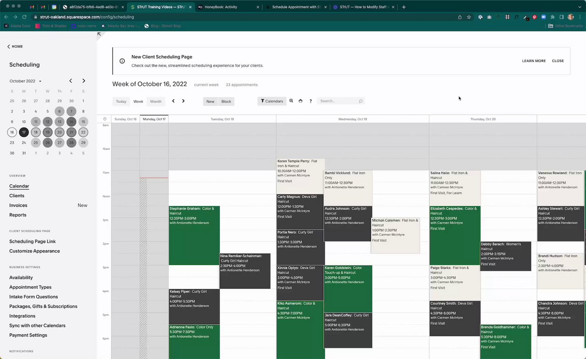Toggle the browser side panel icon

(562, 17)
